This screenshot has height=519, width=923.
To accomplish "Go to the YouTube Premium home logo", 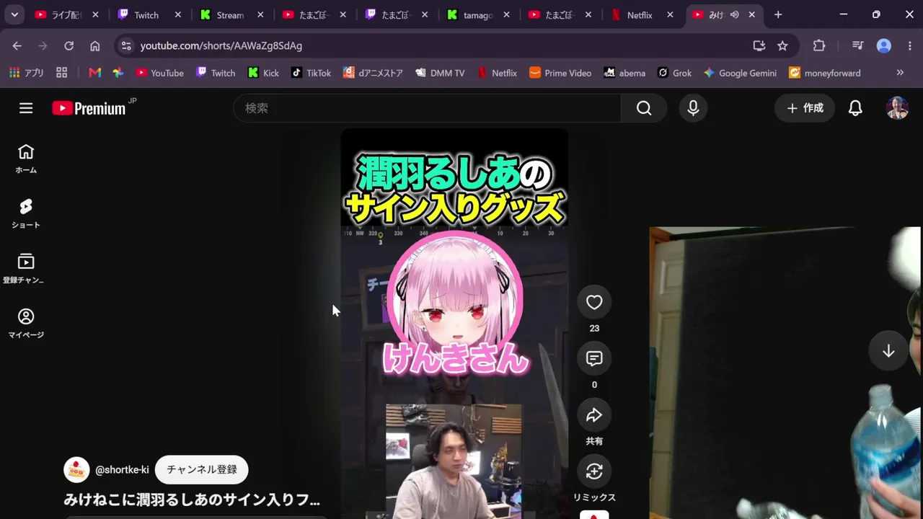I will 89,108.
